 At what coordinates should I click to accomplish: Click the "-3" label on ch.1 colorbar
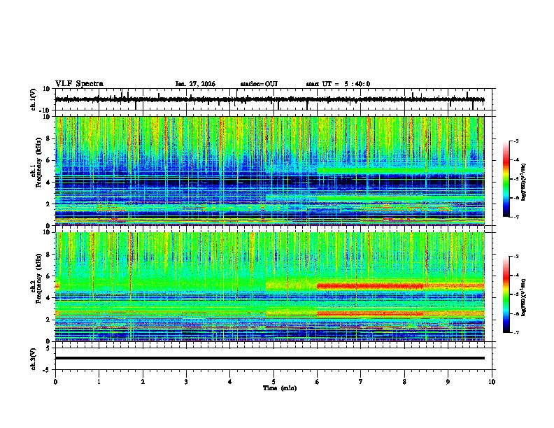click(x=516, y=141)
